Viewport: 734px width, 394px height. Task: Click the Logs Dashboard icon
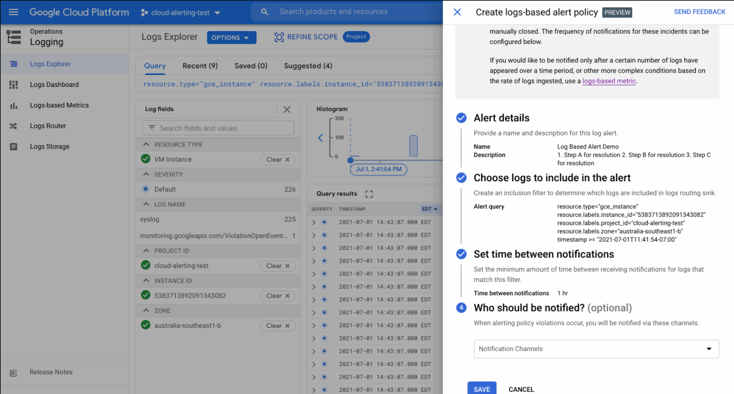click(13, 84)
